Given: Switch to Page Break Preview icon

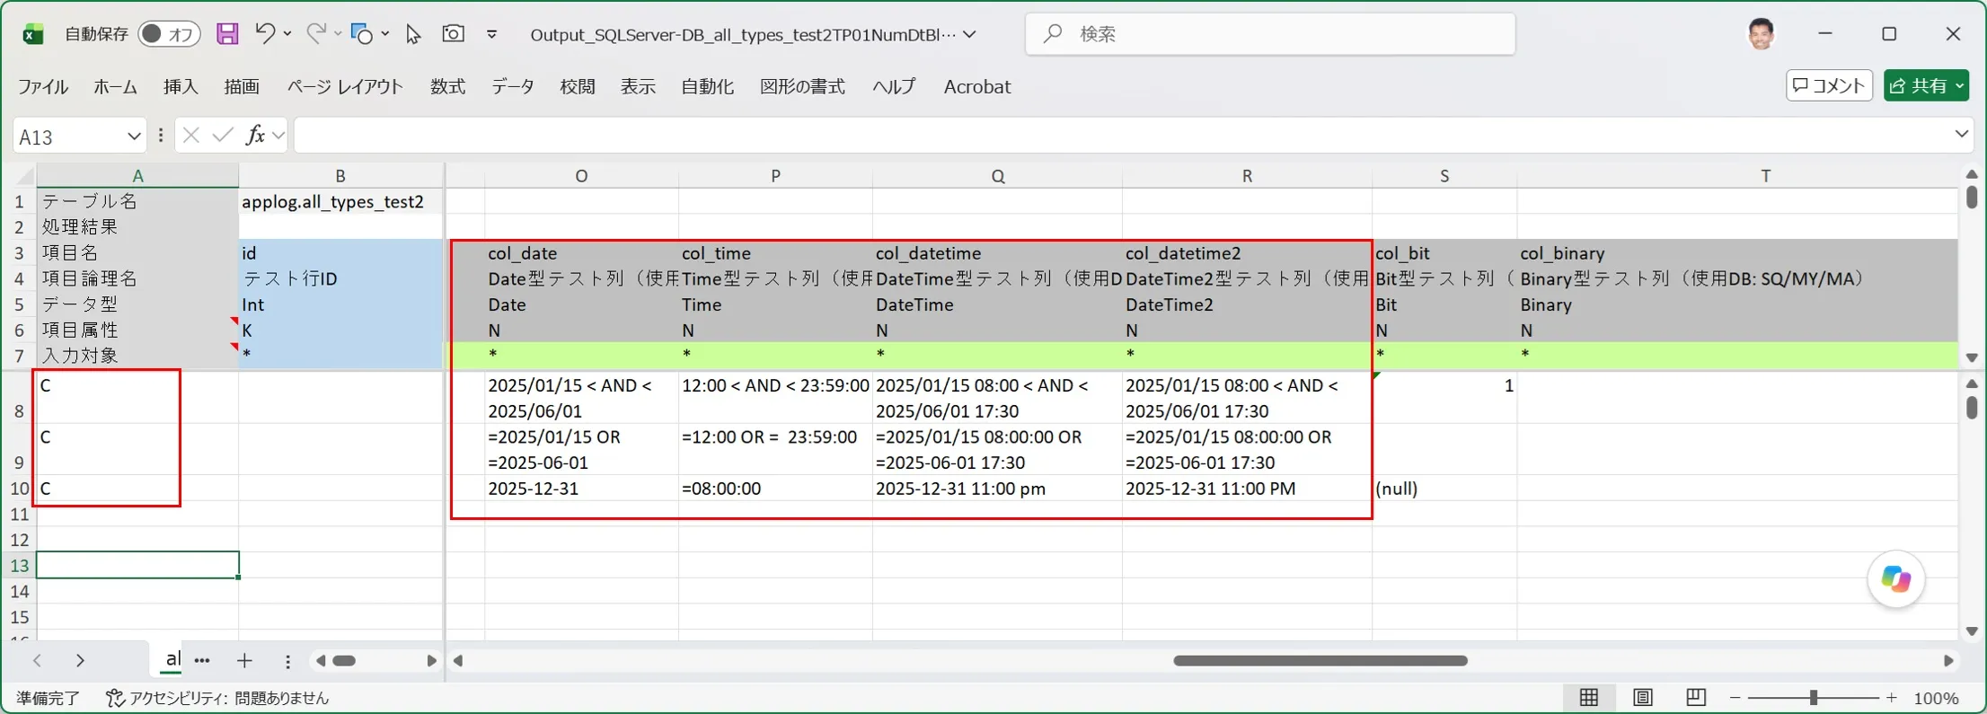Looking at the screenshot, I should tap(1696, 698).
